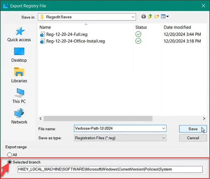Click the registry editor icon in title bar

click(x=6, y=6)
